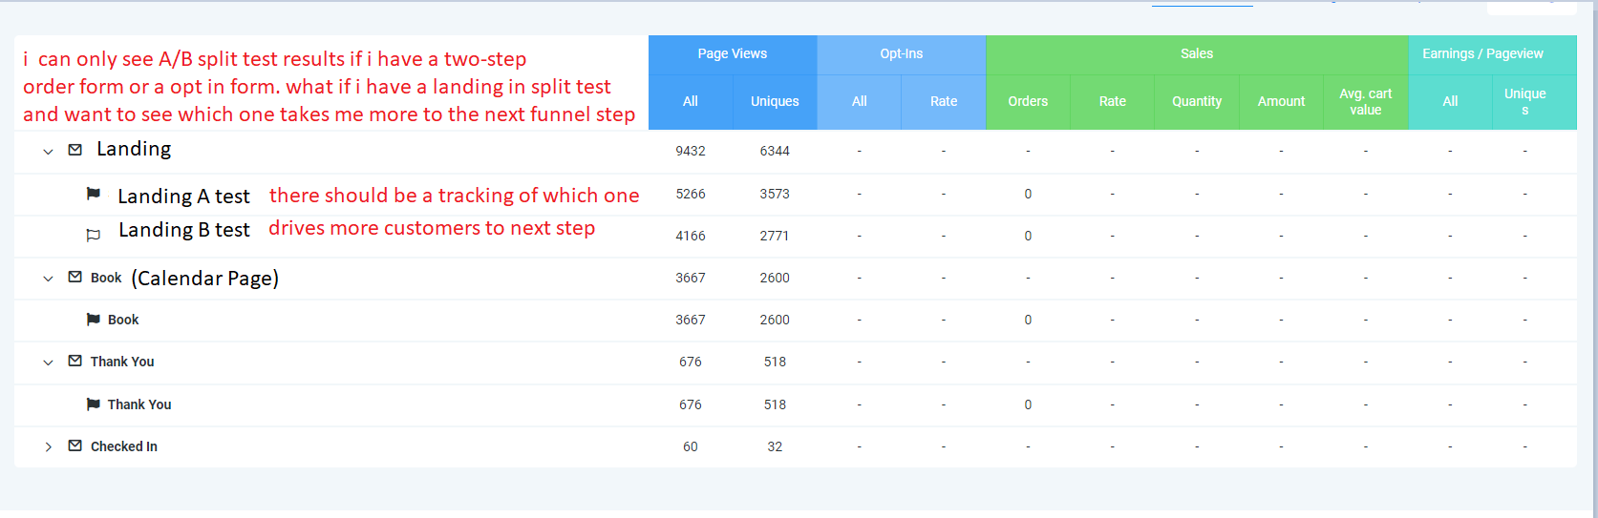Viewport: 1598px width, 518px height.
Task: Collapse the Book (Calendar Page) step
Action: point(48,279)
